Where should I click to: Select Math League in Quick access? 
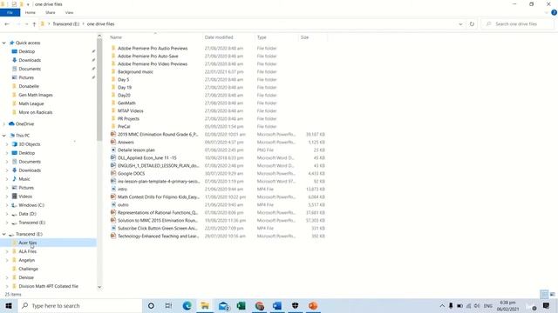point(31,103)
